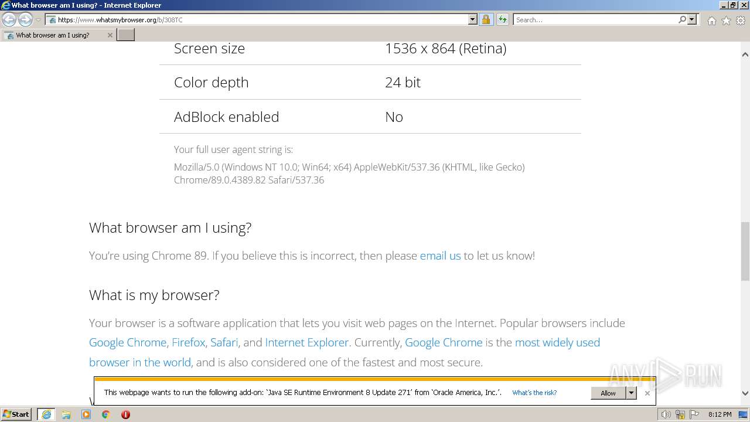
Task: Refresh the page with the refresh icon
Action: click(503, 20)
